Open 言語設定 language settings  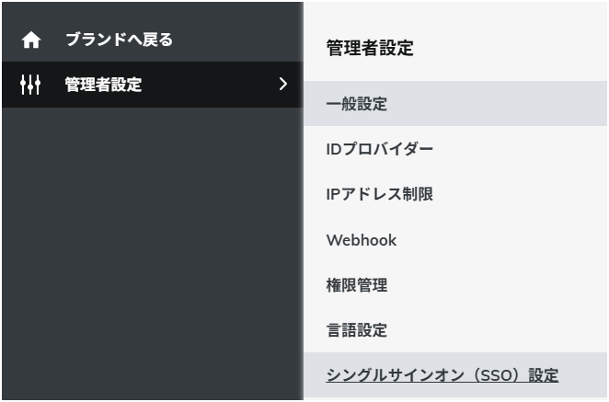click(x=357, y=330)
